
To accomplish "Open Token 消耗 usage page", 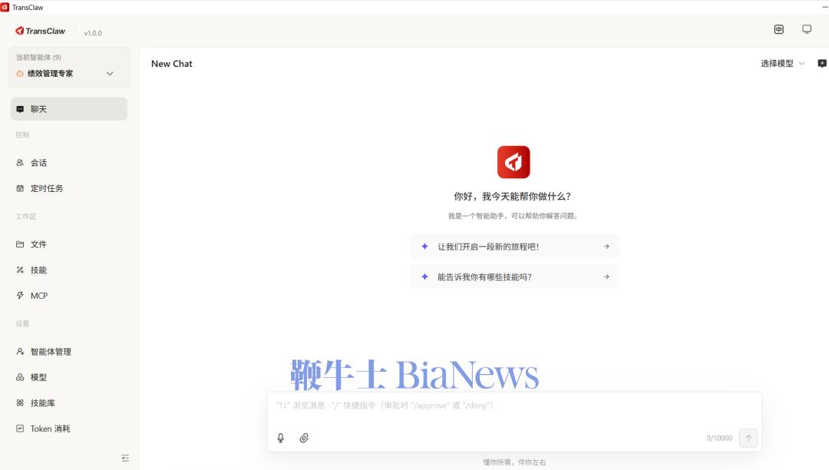I will [x=69, y=429].
